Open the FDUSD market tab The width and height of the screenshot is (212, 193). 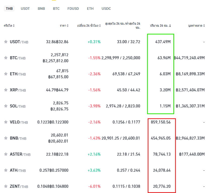click(x=73, y=9)
